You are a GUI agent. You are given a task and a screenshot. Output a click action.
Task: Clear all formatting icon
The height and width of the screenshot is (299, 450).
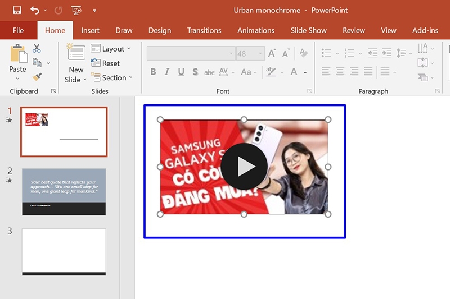[x=303, y=53]
